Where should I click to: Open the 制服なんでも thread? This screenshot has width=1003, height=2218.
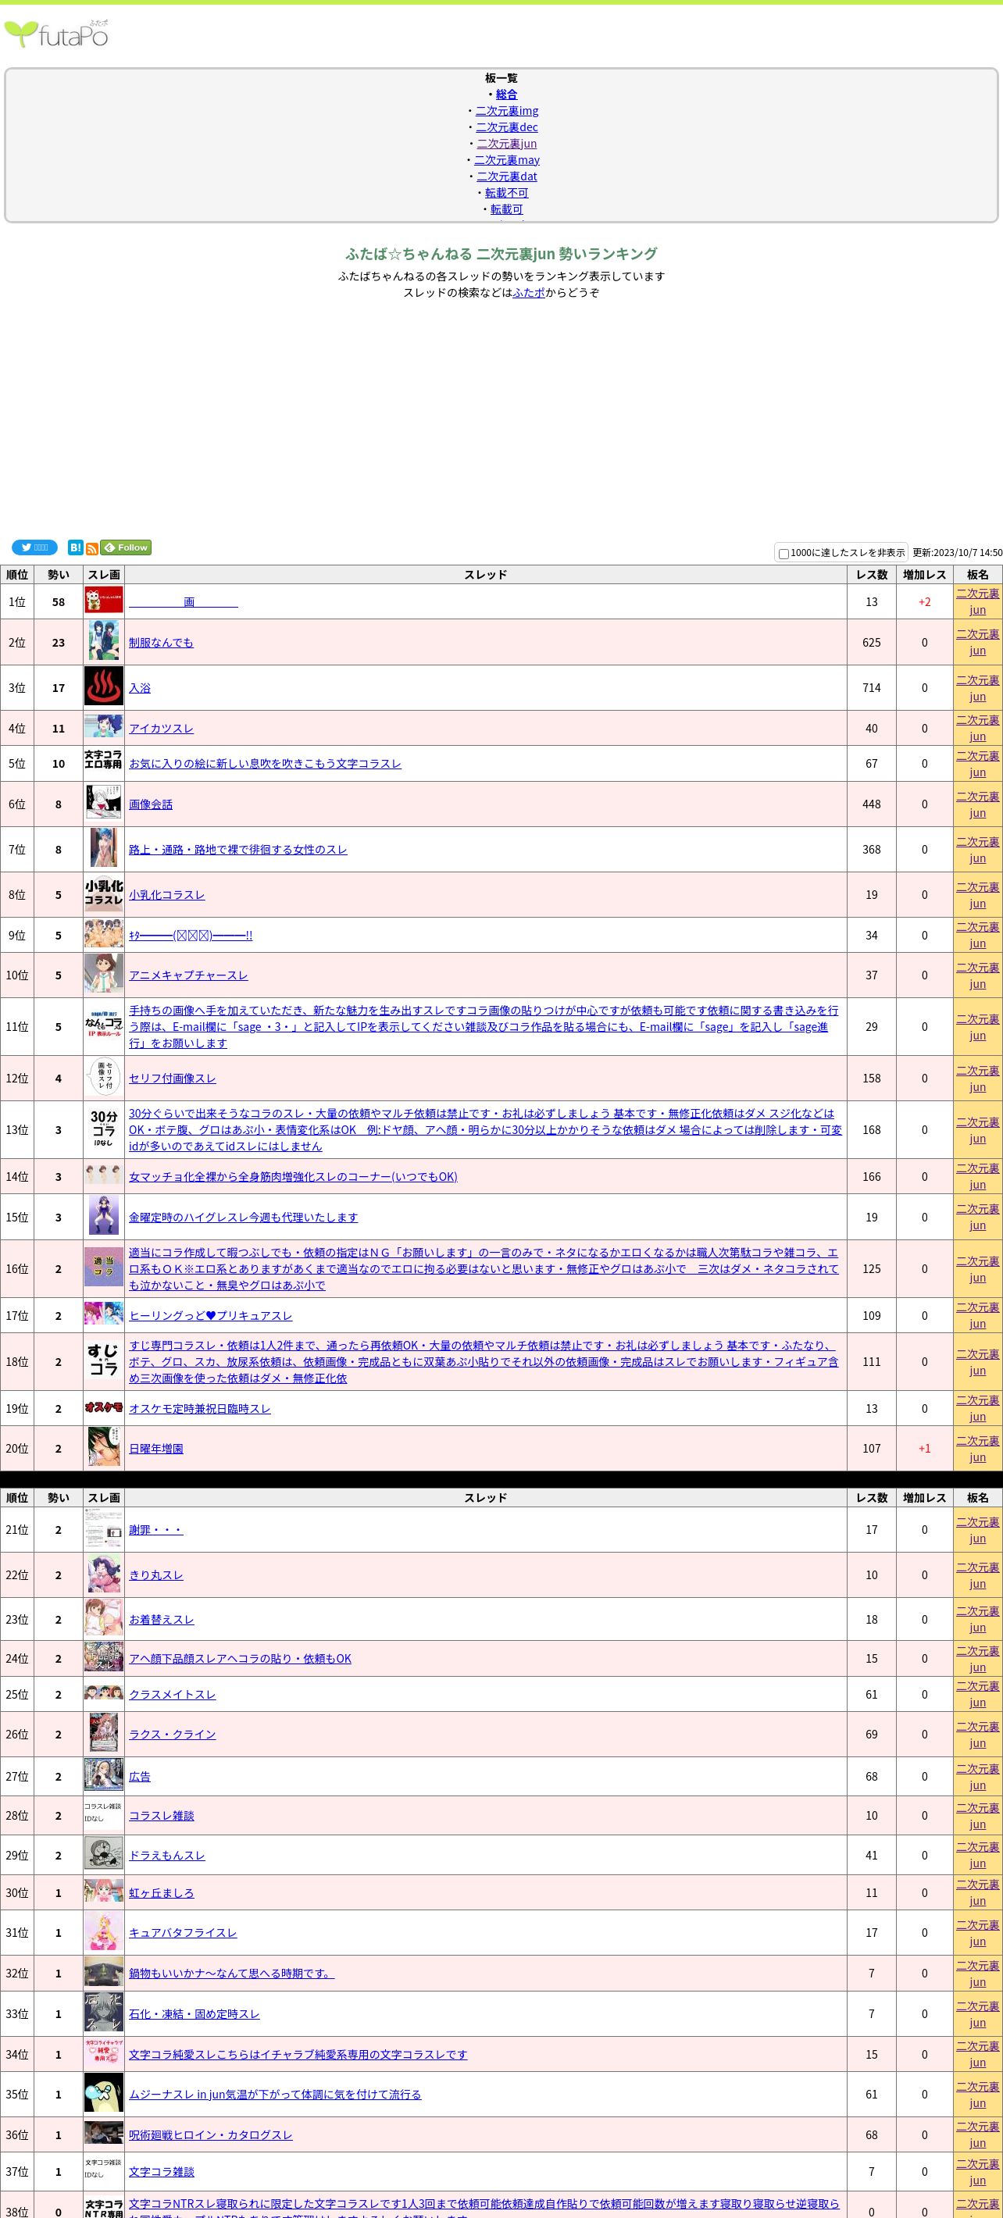coord(161,642)
